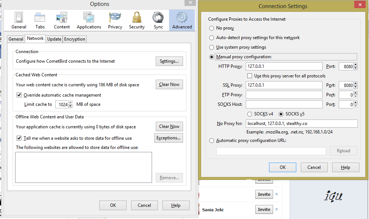Viewport: 369px width, 219px height.
Task: Clear offline web content now
Action: [x=169, y=126]
